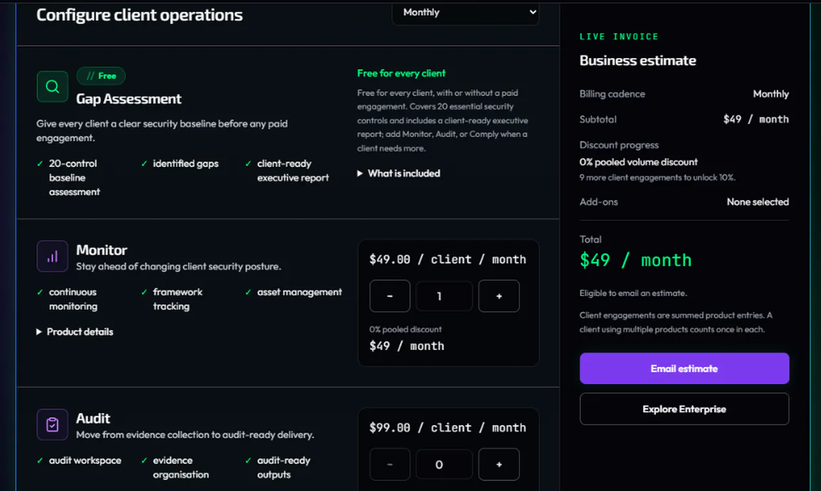Click the $49.00 / client / month price
Viewport: 821px width, 491px height.
pos(447,259)
